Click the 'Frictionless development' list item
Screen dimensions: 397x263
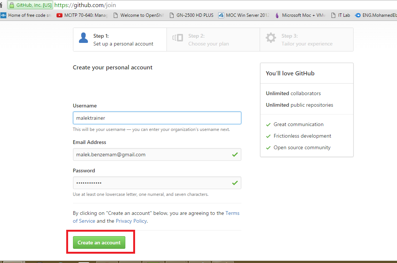[299, 136]
